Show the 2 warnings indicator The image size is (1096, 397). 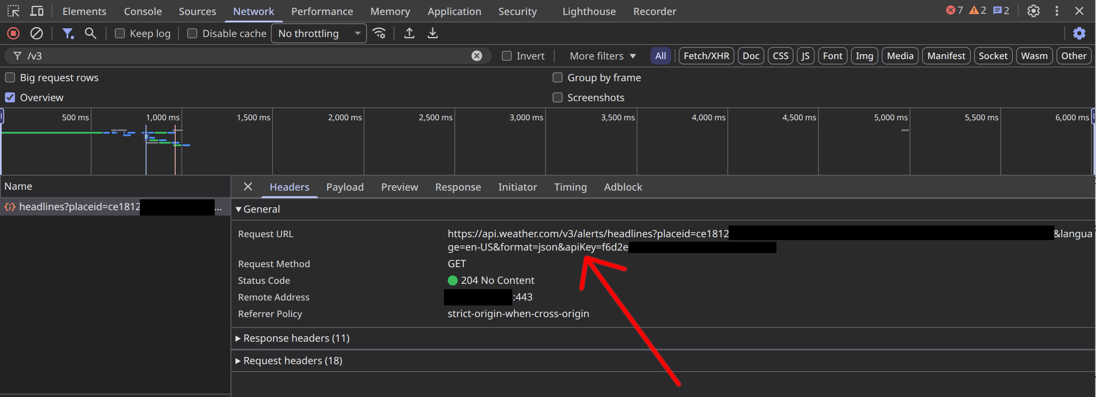pyautogui.click(x=977, y=11)
